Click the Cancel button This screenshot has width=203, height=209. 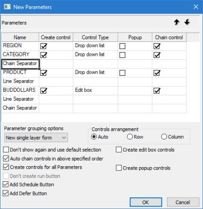click(183, 202)
